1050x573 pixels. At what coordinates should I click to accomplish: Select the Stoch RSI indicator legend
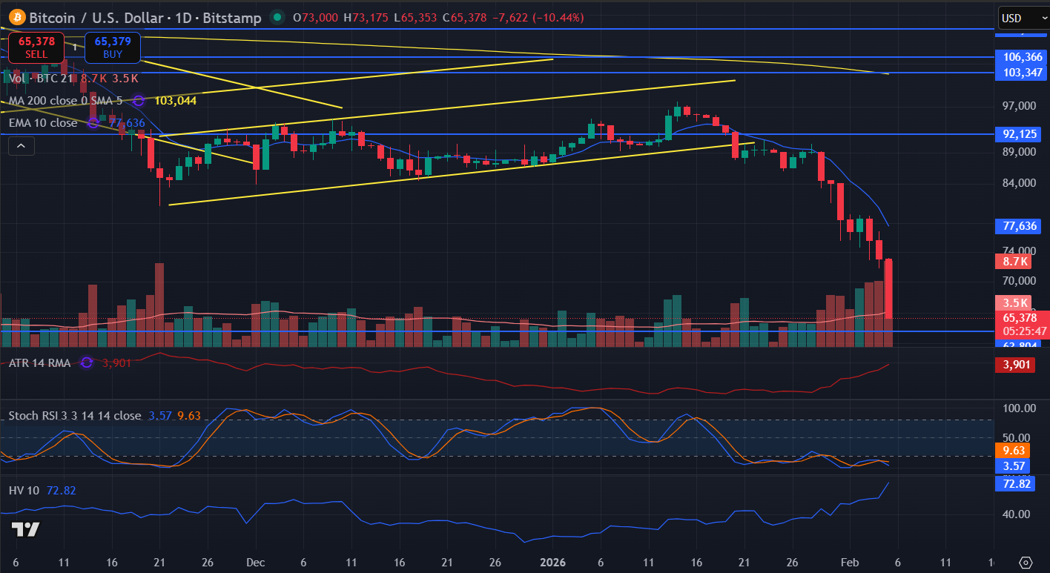tap(74, 416)
